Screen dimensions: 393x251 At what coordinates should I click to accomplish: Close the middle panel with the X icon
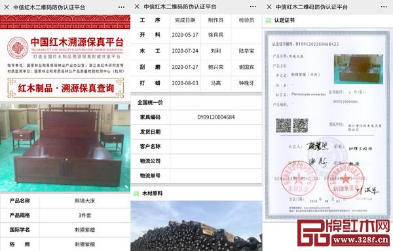click(x=137, y=7)
